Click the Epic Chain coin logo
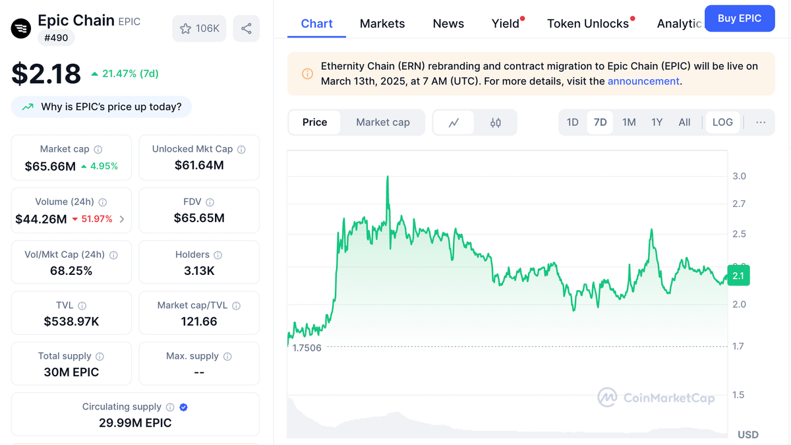This screenshot has width=791, height=445. 21,29
